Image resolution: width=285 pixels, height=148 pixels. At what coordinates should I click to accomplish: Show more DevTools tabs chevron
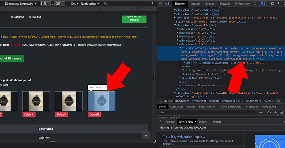tap(255, 4)
